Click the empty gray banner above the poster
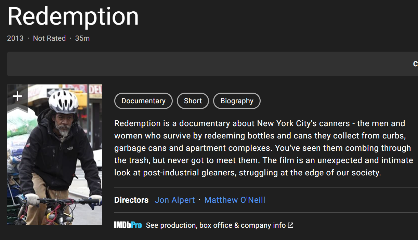The image size is (418, 240). pos(205,64)
